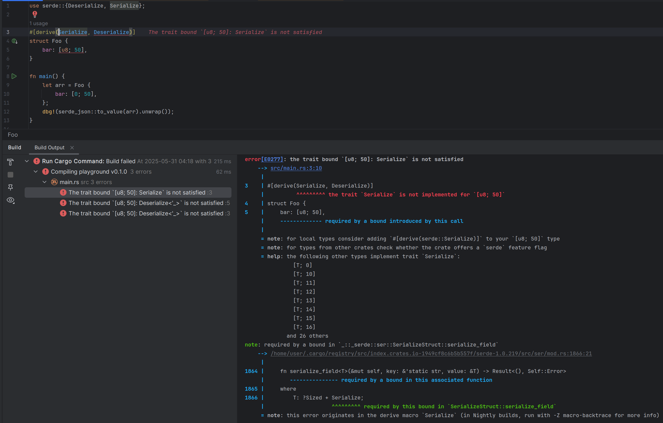663x423 pixels.
Task: Pin the build output tab
Action: coord(10,187)
